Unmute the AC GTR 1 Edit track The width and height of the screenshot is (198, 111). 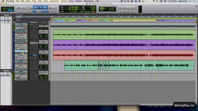pyautogui.click(x=26, y=33)
